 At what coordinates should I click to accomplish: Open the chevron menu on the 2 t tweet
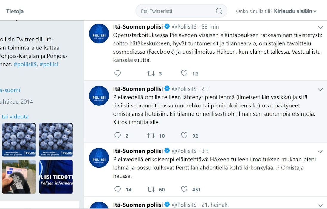point(320,90)
